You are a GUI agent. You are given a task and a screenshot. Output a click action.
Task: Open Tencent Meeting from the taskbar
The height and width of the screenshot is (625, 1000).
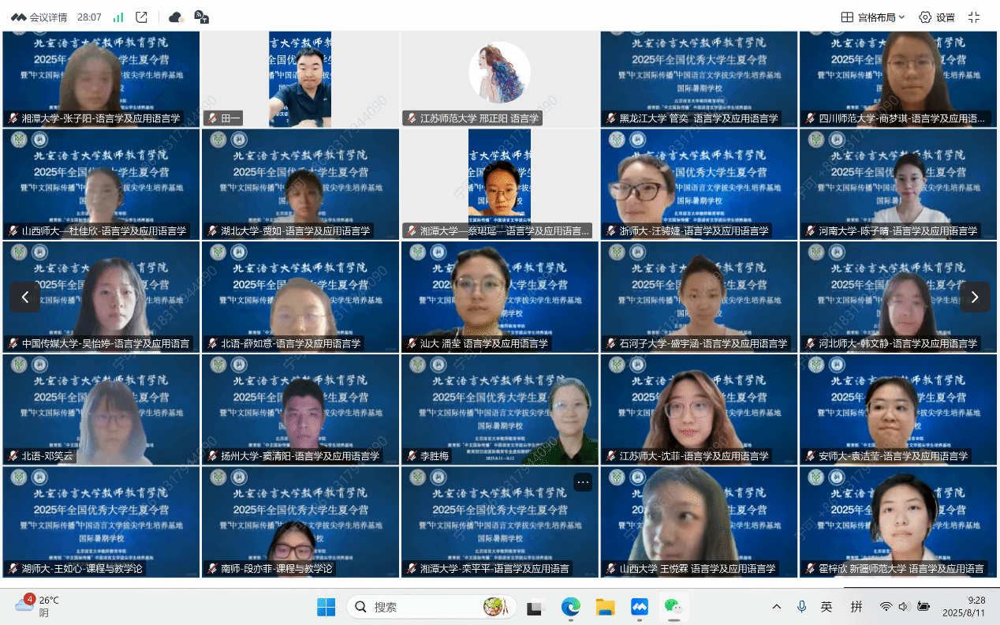(x=639, y=607)
